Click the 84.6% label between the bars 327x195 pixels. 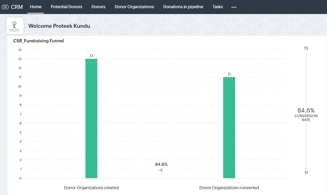(161, 164)
